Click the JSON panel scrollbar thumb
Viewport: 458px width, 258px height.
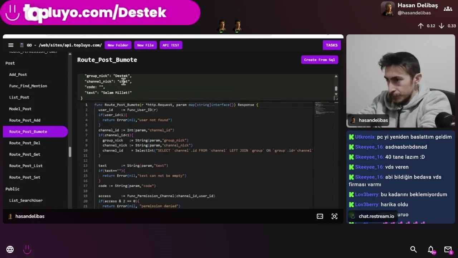[336, 89]
